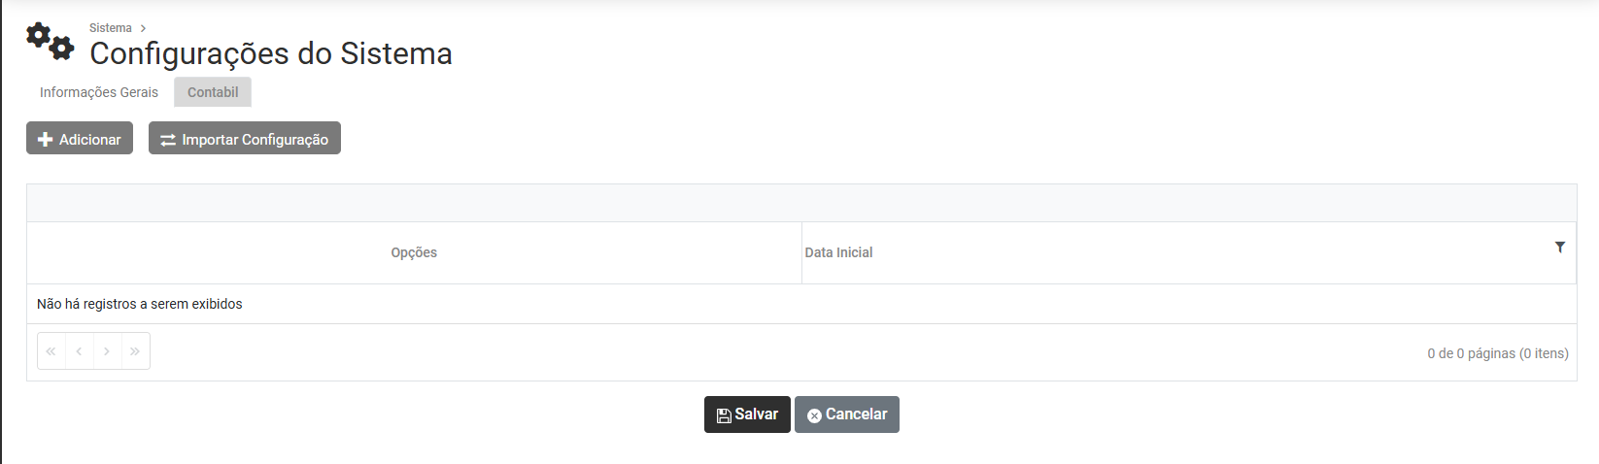The image size is (1599, 464).
Task: Select the Contabil tab
Action: click(213, 92)
